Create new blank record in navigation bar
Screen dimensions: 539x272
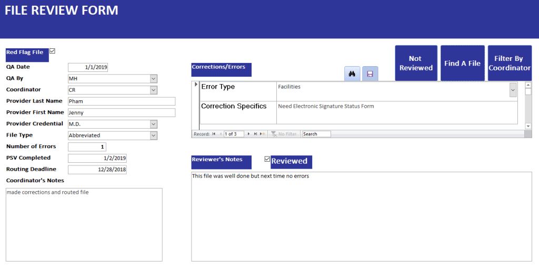pyautogui.click(x=262, y=134)
